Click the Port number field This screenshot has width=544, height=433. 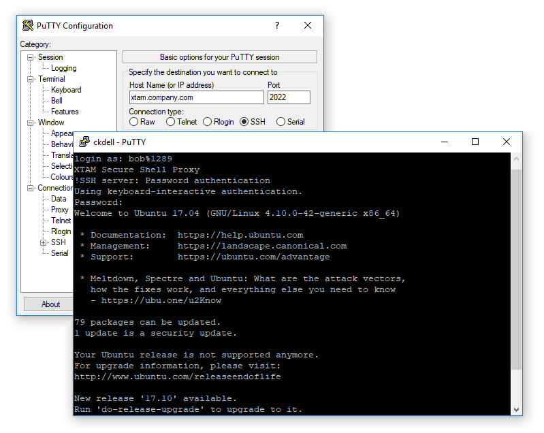click(289, 97)
